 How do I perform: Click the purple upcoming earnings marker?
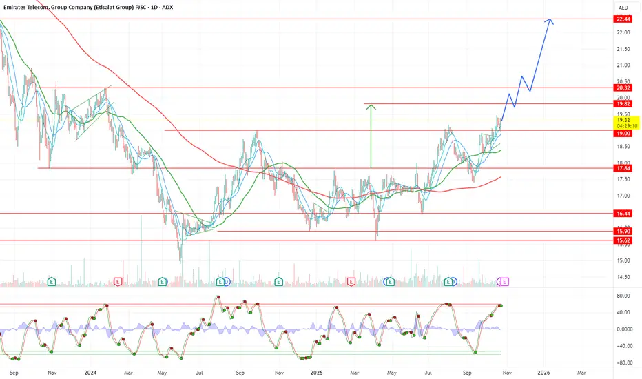coord(505,281)
